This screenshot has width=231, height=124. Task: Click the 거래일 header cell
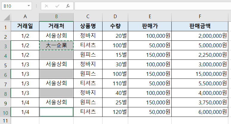tap(25, 26)
